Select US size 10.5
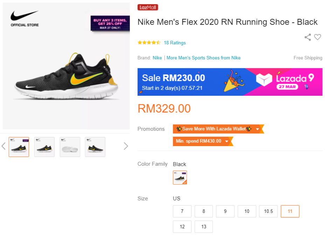Image resolution: width=325 pixels, height=236 pixels. (268, 211)
